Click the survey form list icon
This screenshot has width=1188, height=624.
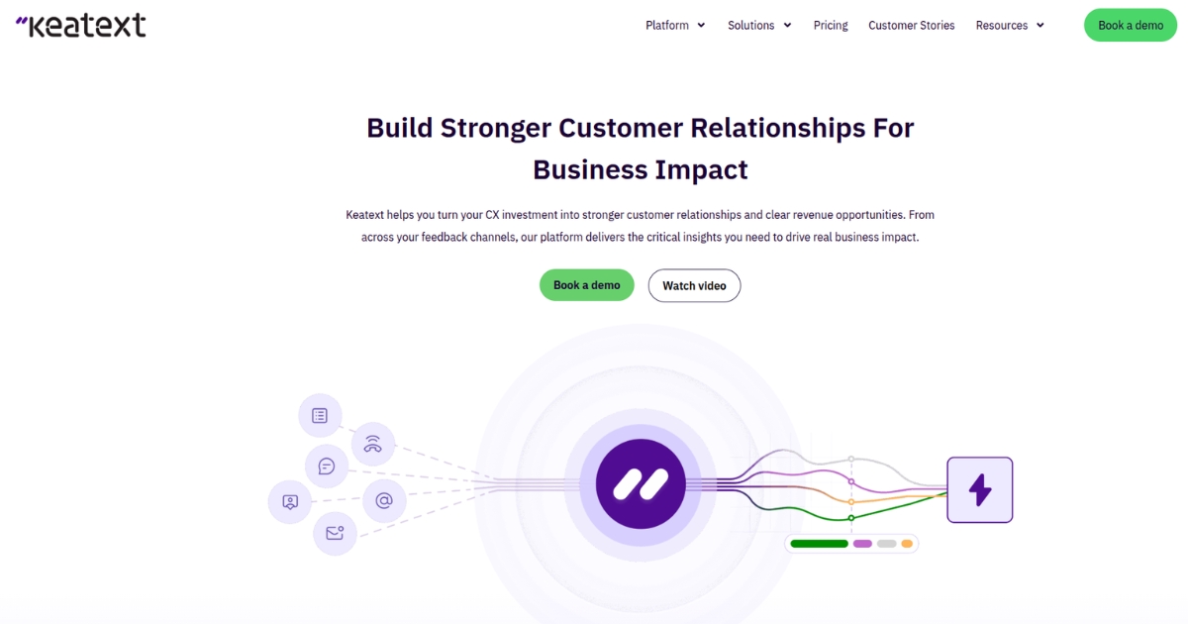(x=320, y=416)
